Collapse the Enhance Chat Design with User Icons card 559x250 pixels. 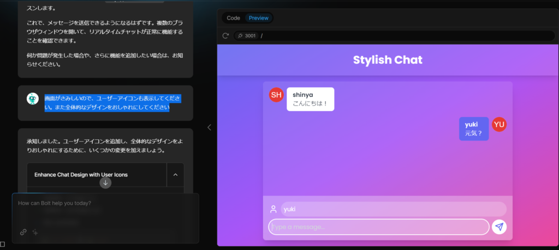[x=175, y=175]
